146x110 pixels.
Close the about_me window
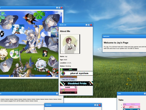click(x=91, y=25)
